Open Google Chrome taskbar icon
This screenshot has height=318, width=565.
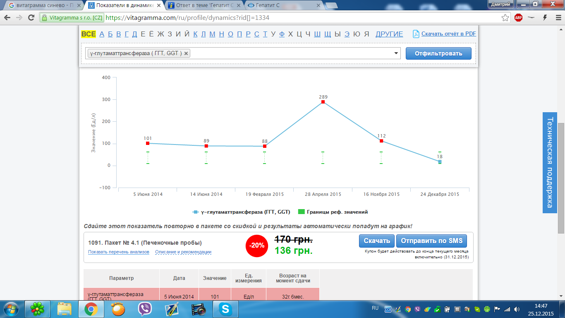[91, 309]
